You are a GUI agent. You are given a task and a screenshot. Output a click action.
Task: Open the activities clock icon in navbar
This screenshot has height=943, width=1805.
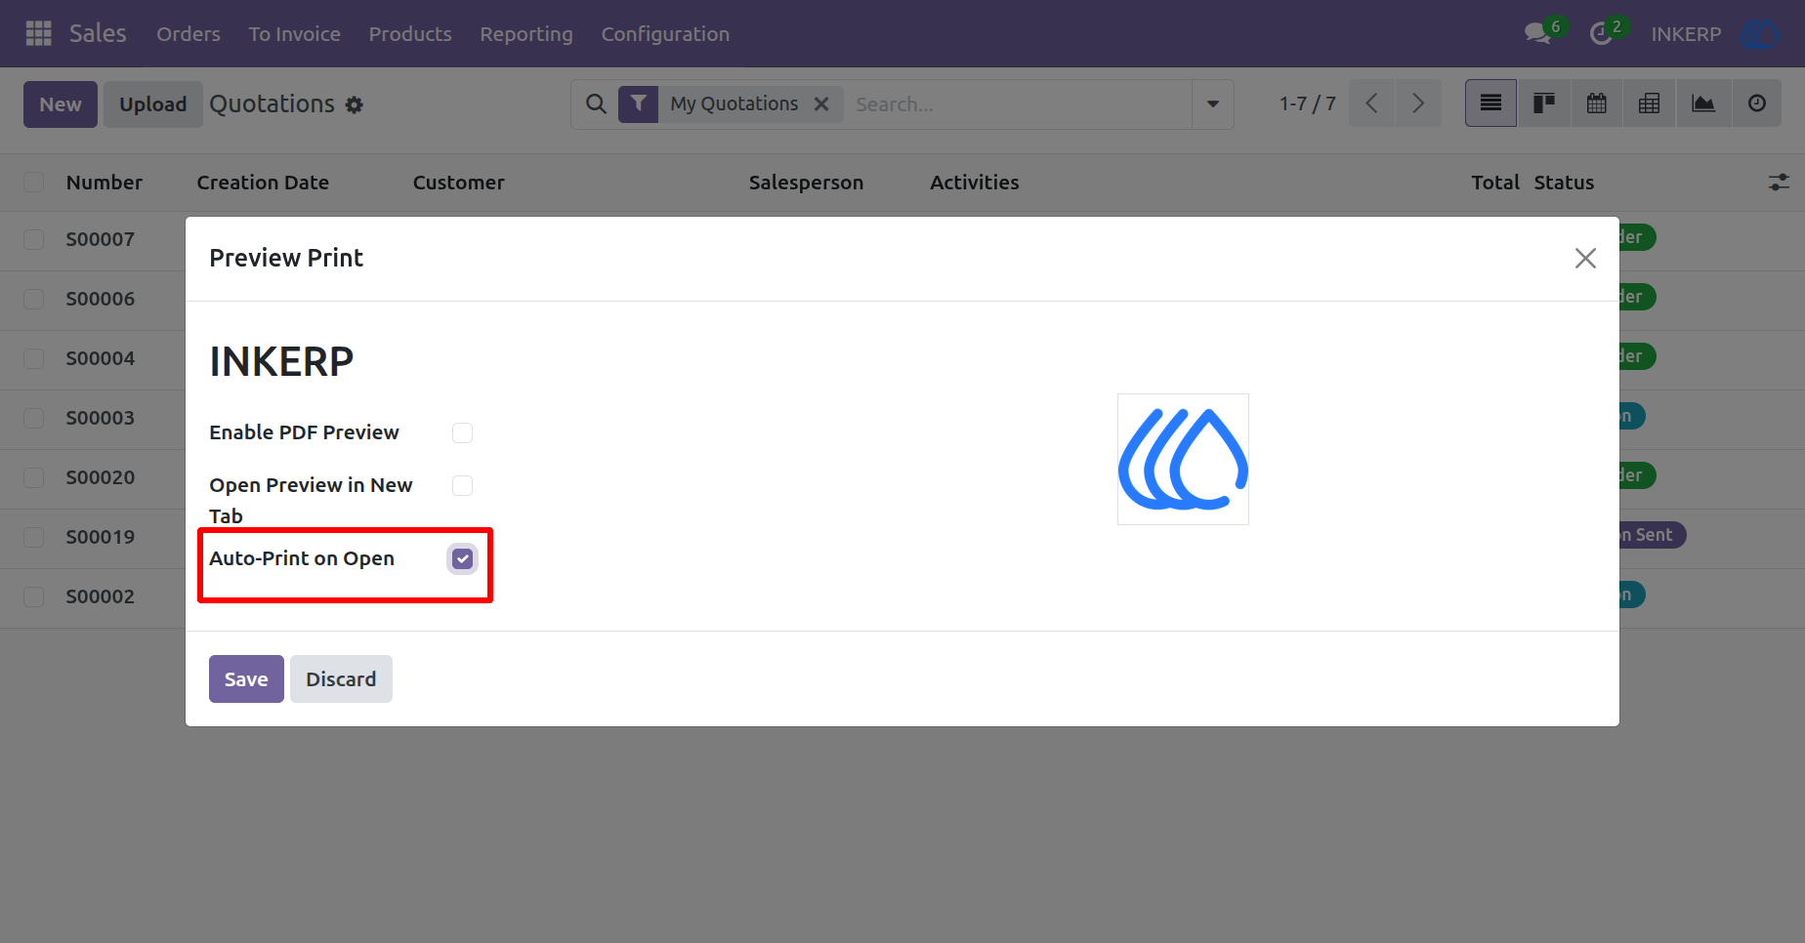[x=1600, y=33]
